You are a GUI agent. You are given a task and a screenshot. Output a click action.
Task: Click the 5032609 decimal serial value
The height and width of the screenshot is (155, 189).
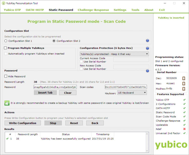171,78
